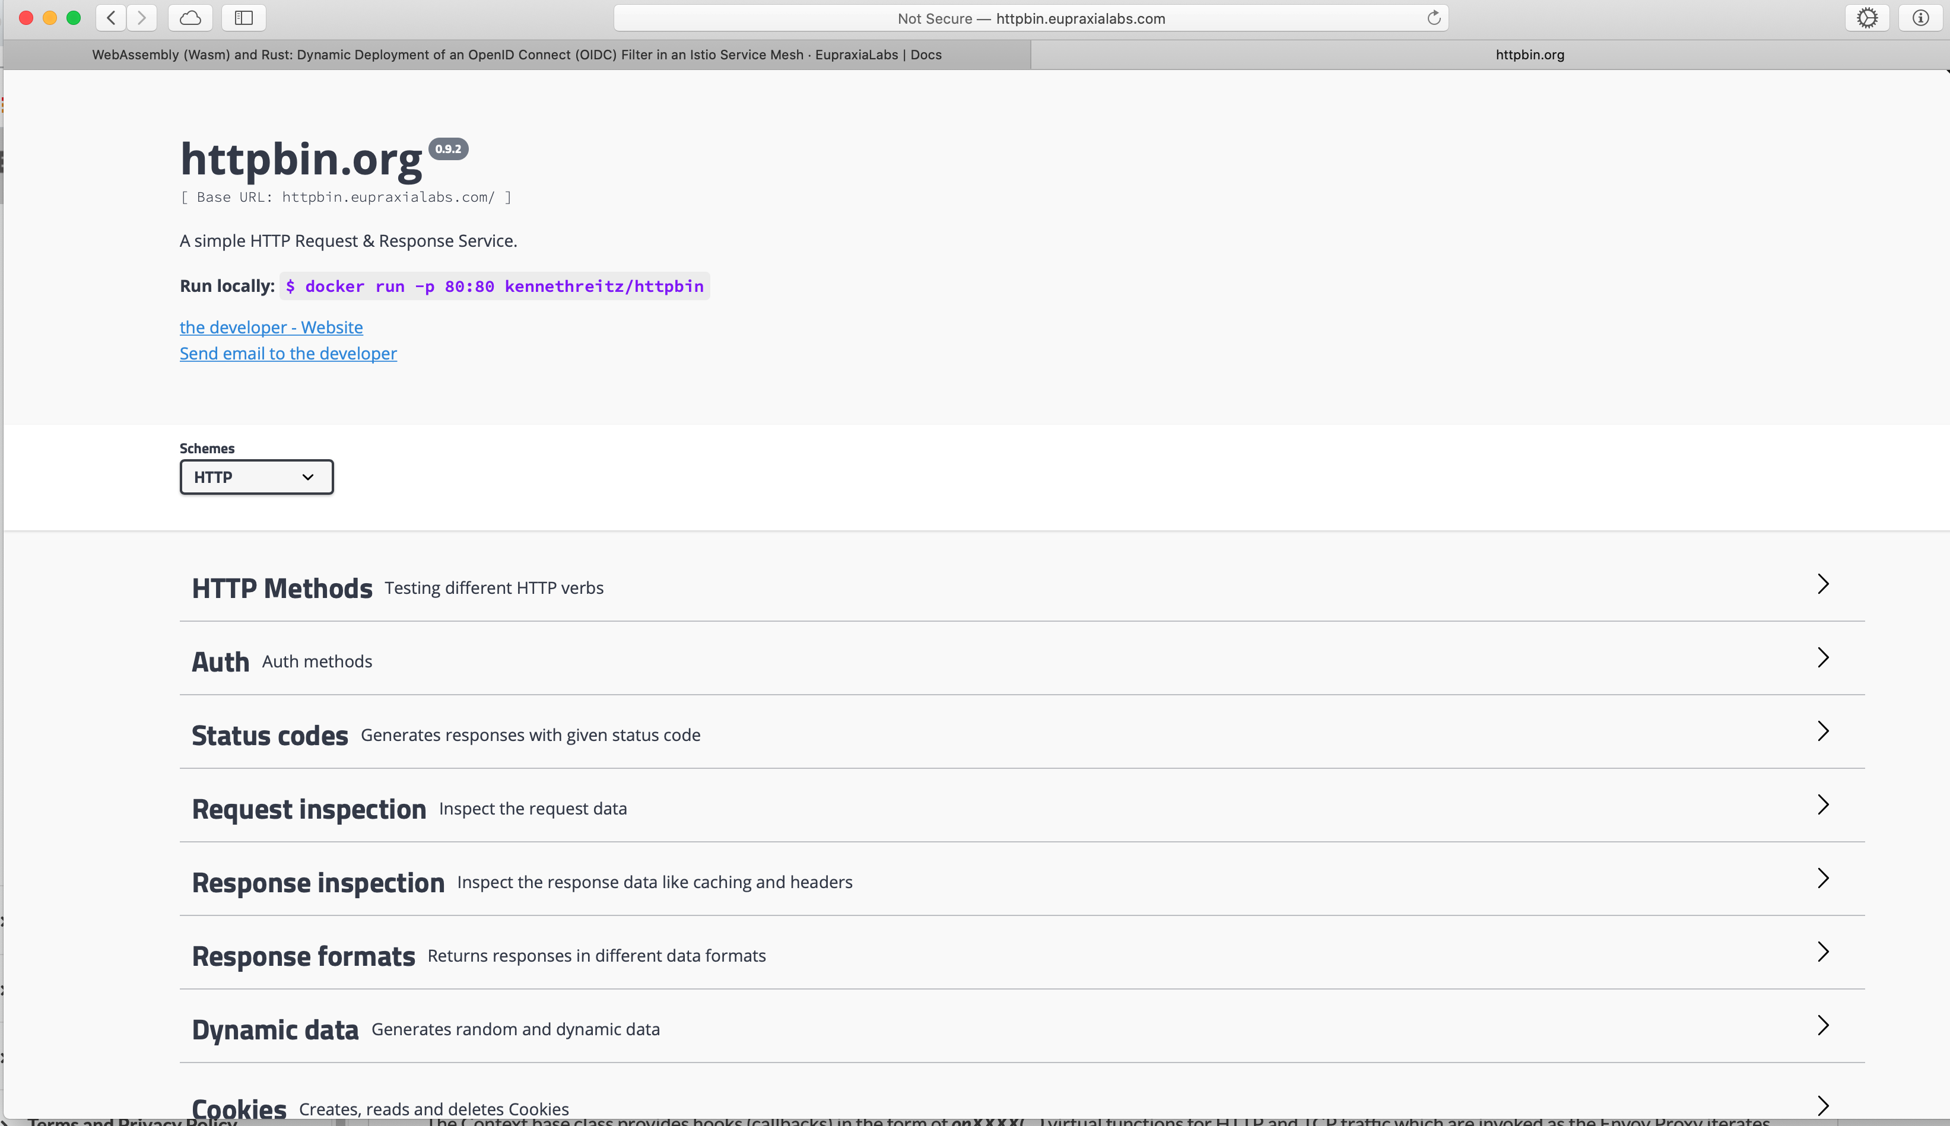Open 'the developer - Website' link

point(272,327)
